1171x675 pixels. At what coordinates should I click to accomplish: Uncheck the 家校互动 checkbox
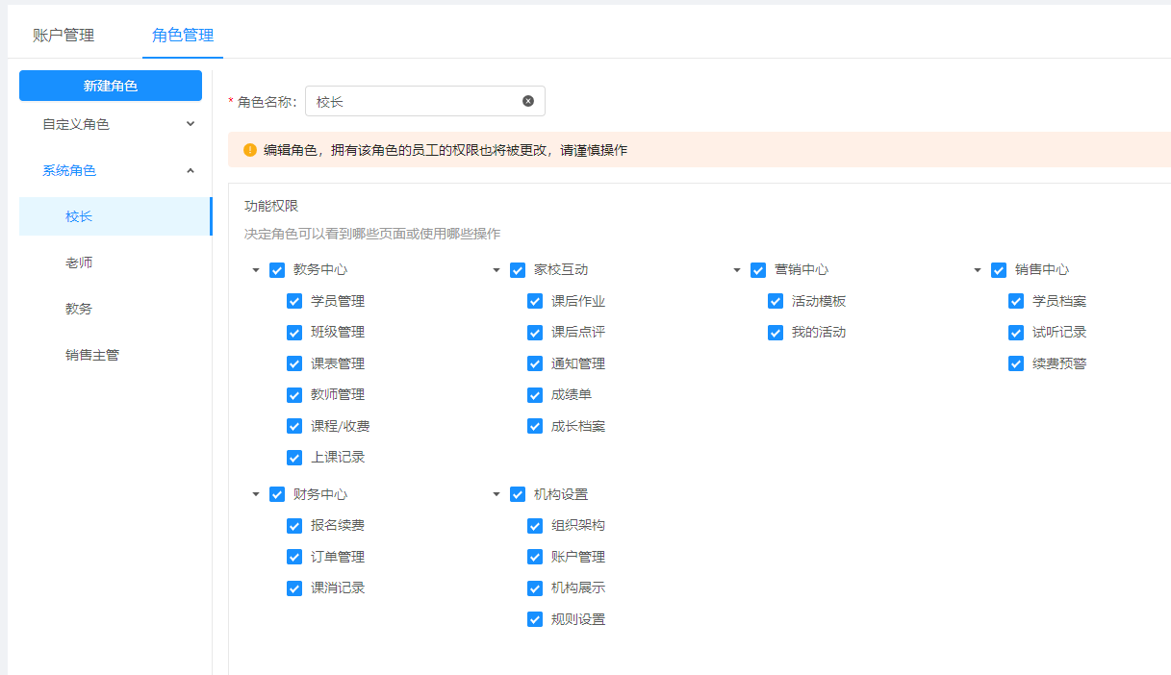coord(518,270)
